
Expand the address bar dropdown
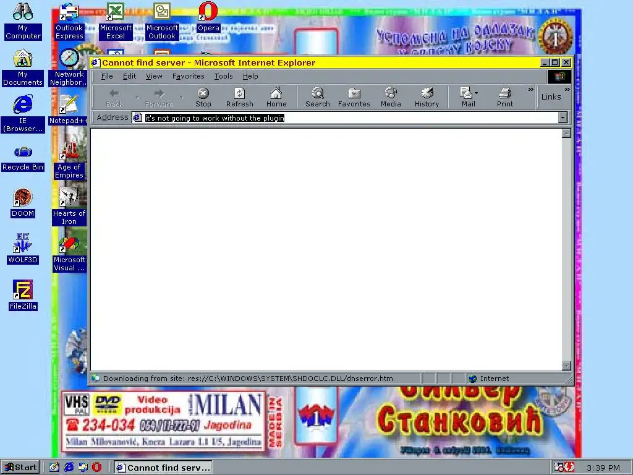coord(563,118)
